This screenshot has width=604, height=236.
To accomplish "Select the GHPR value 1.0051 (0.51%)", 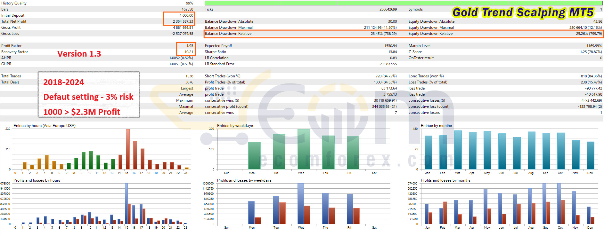I will [x=181, y=64].
